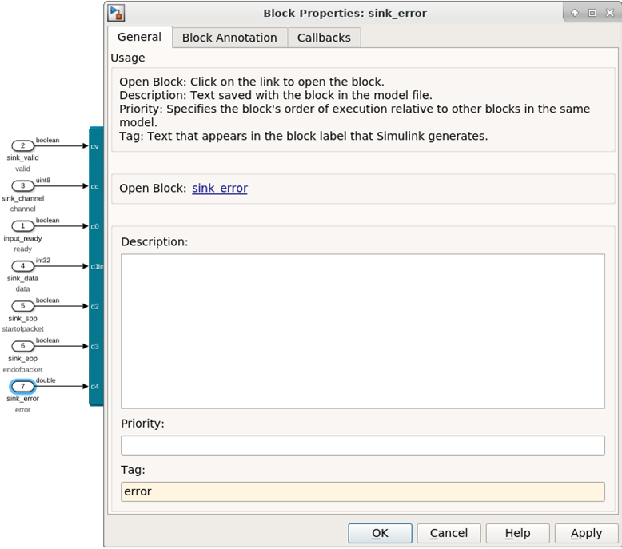Focus the Priority input field
622x549 pixels.
click(363, 445)
